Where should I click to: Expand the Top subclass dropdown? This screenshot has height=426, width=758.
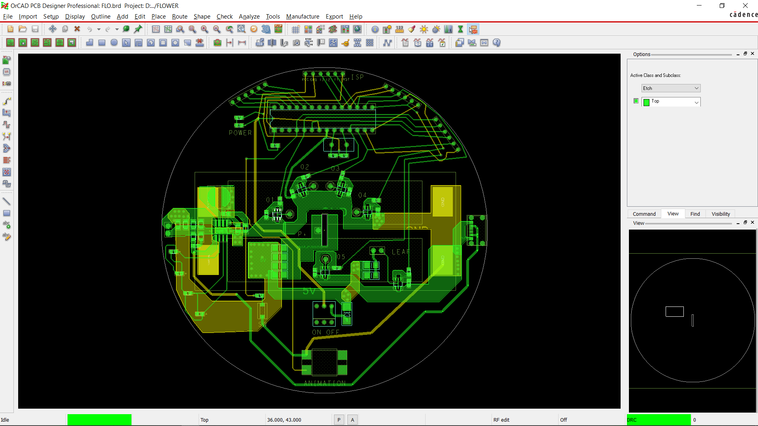tap(696, 102)
